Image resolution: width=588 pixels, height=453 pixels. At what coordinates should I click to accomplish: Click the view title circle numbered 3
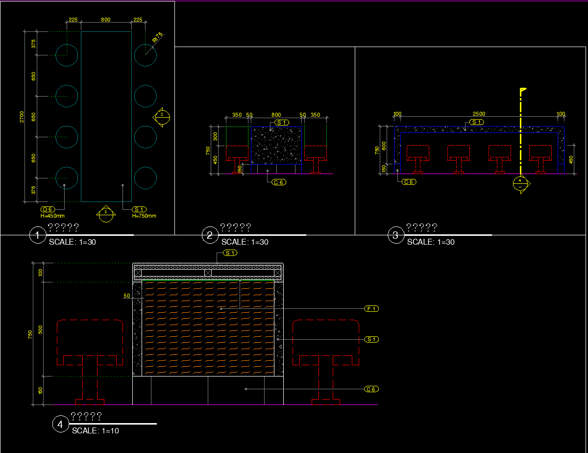pyautogui.click(x=395, y=236)
